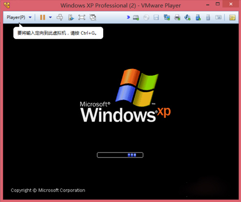
Task: Click the hard disk device icon
Action: (136, 18)
